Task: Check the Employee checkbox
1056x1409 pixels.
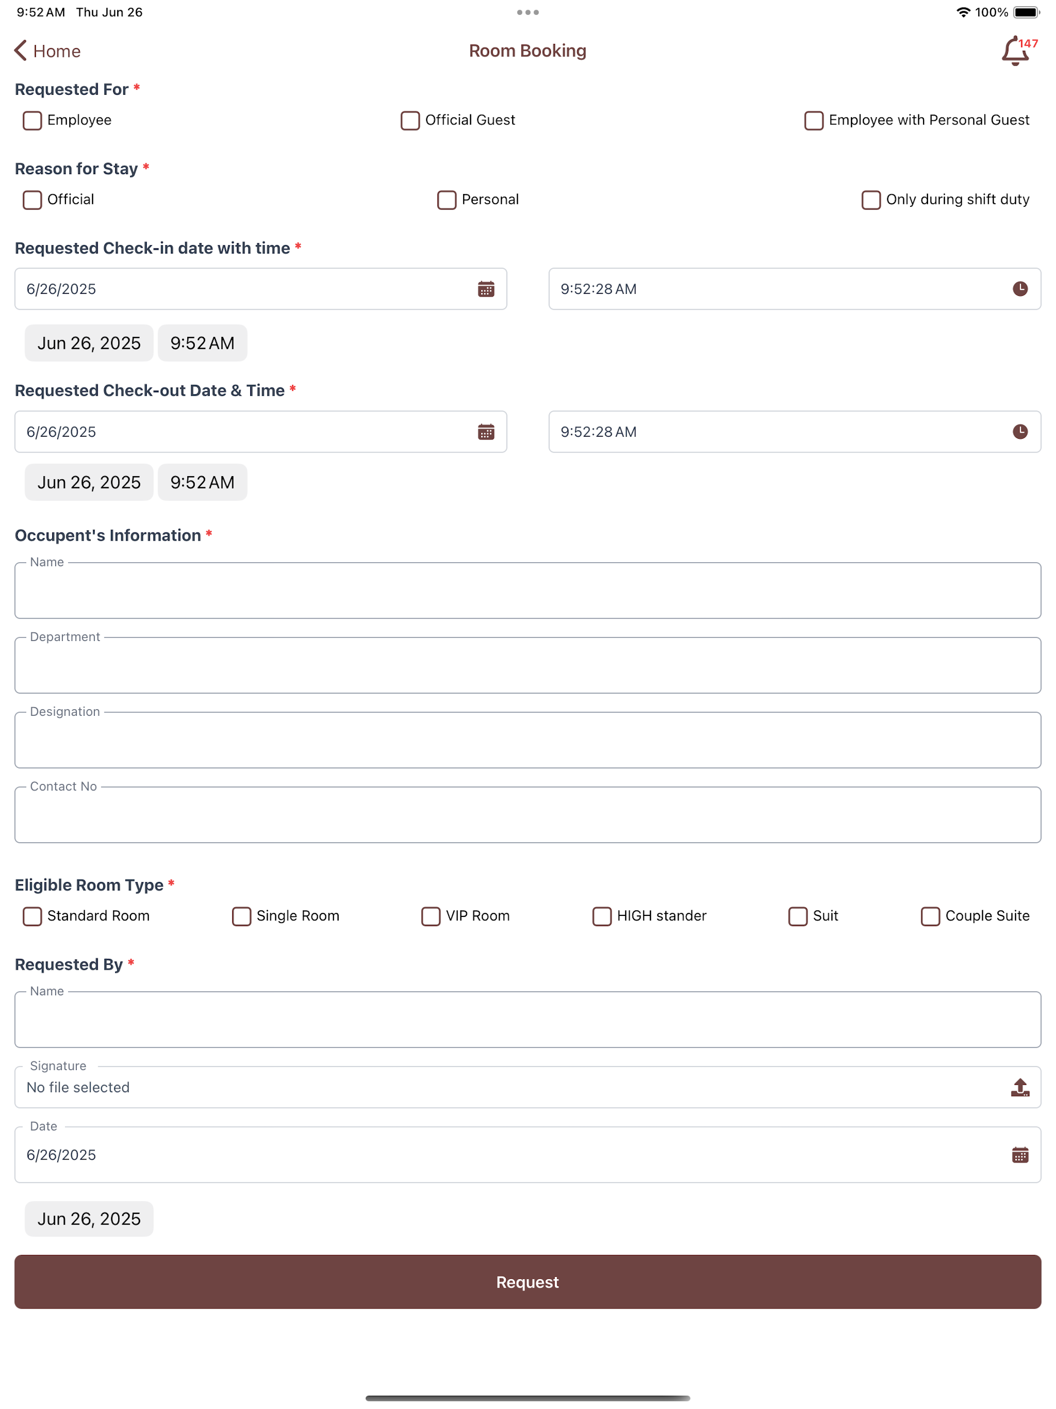Action: (32, 120)
